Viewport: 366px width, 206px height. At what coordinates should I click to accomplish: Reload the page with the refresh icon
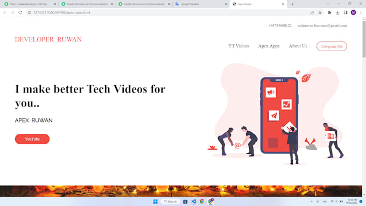coord(20,12)
